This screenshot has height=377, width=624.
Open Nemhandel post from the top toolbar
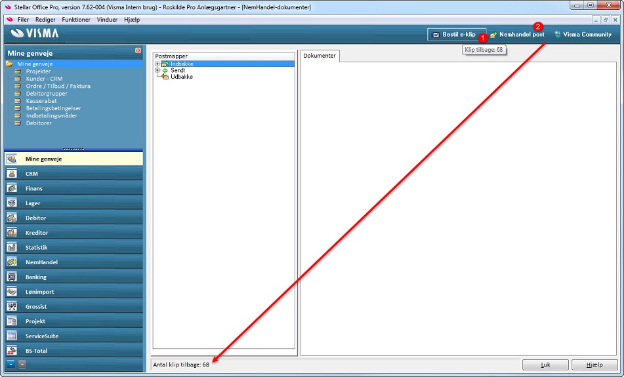coord(517,35)
